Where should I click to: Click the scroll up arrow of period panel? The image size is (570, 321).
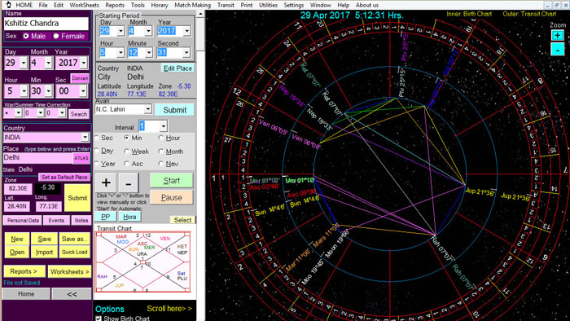pyautogui.click(x=200, y=14)
